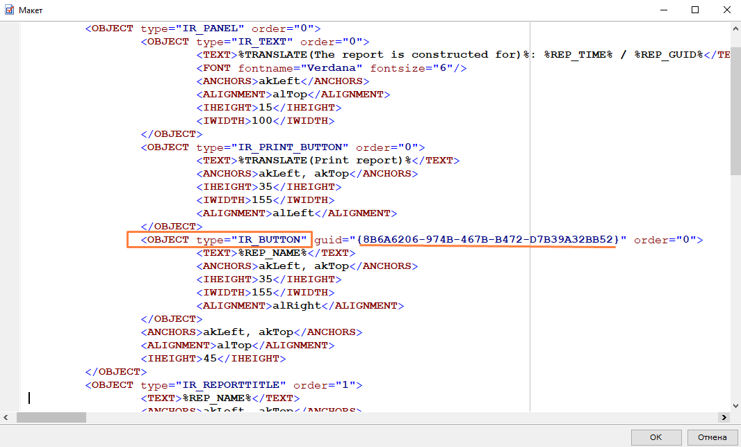741x447 pixels.
Task: Click the vertical scrollbar up arrow
Action: click(735, 26)
